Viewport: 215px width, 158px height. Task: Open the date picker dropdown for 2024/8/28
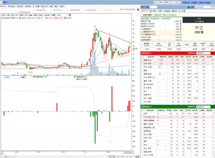click(x=206, y=7)
